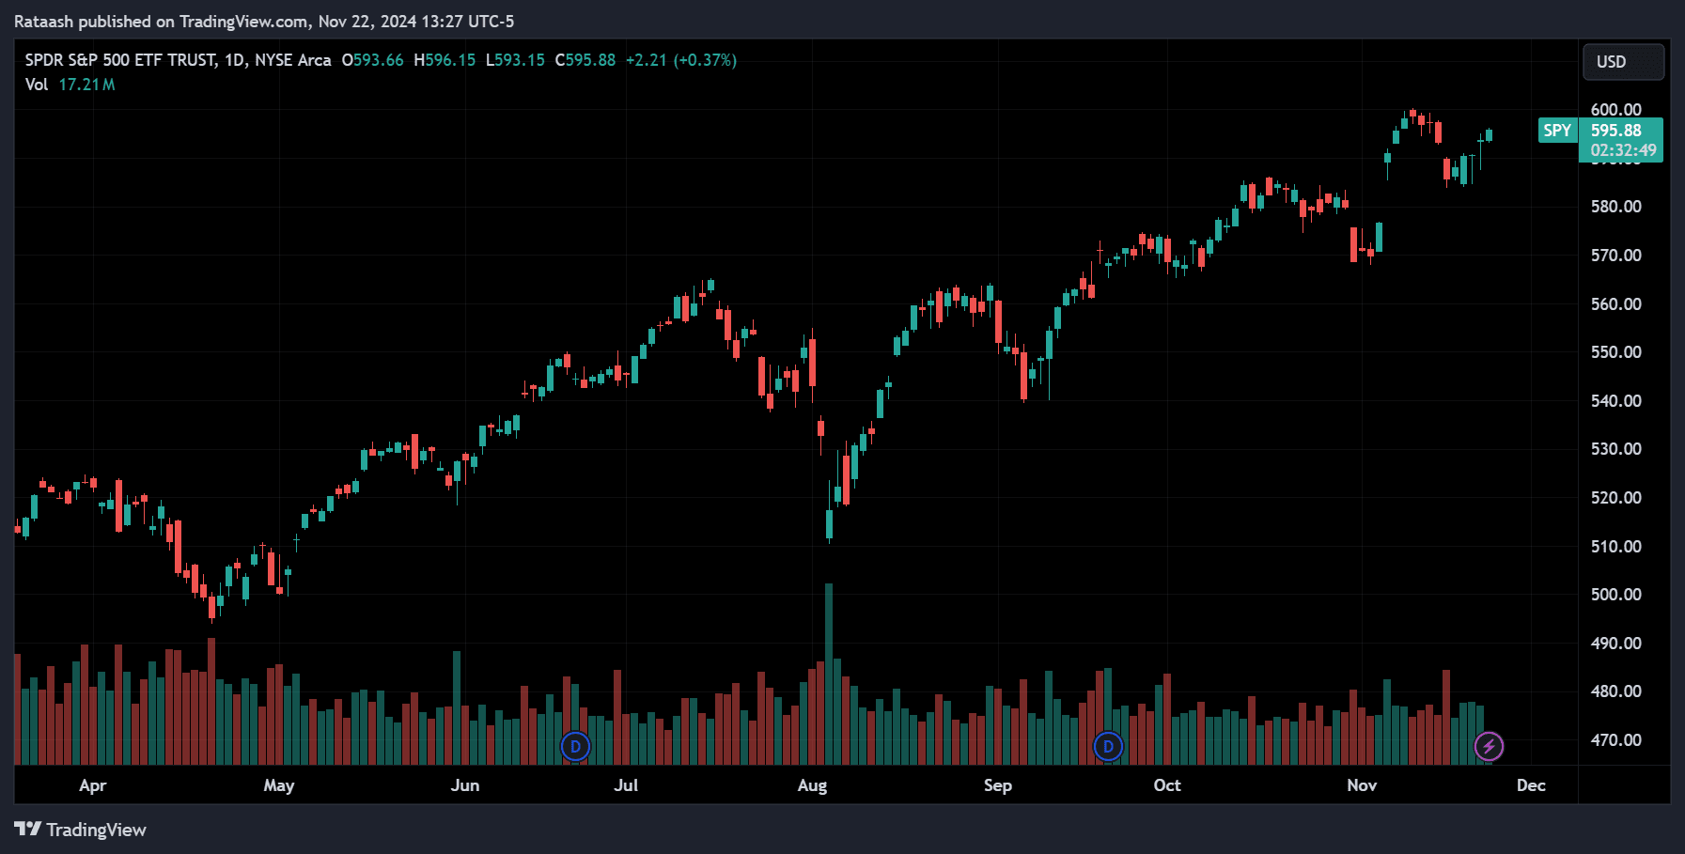Screen dimensions: 1685x854
Task: Click the Sep label on time axis
Action: click(997, 785)
